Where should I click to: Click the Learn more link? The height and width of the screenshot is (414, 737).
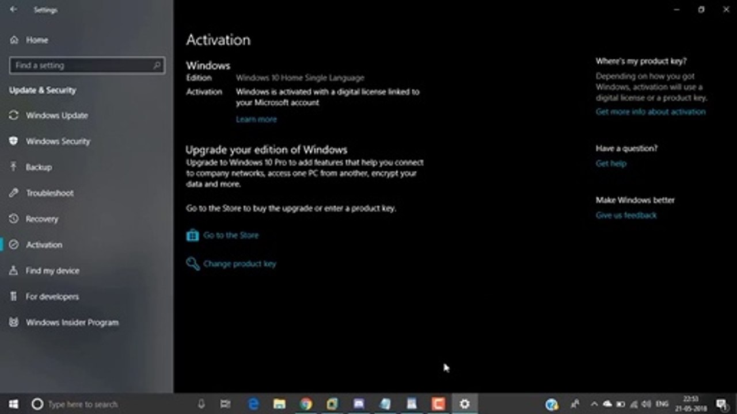point(256,120)
